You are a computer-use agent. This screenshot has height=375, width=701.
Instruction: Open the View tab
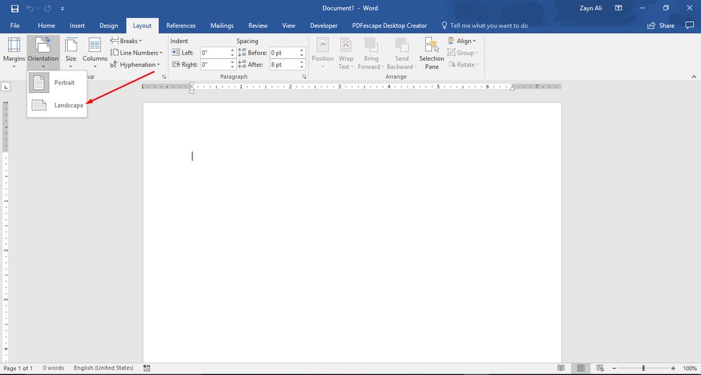click(289, 25)
